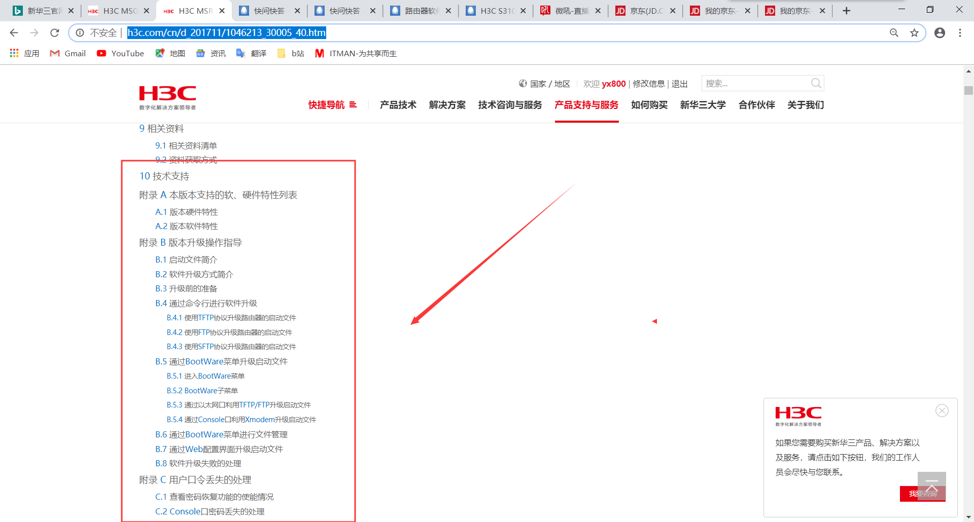Screen dimensions: 974x522
Task: Open the zoom magnifier in address bar
Action: [894, 33]
